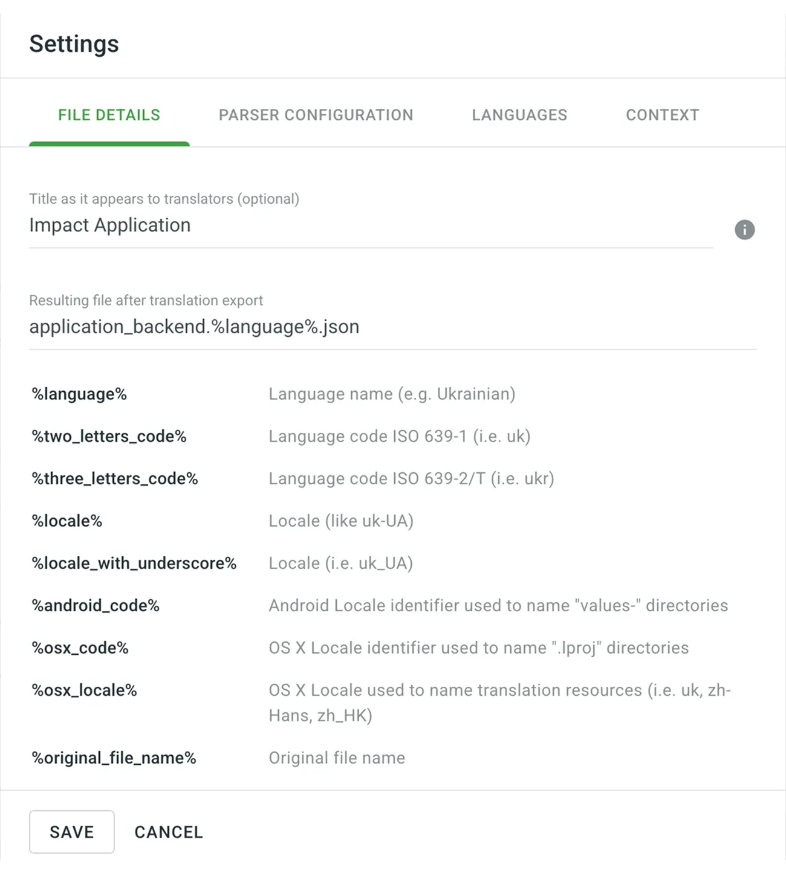The image size is (786, 873).
Task: Insert the %original_file_name% placeholder
Action: click(114, 758)
